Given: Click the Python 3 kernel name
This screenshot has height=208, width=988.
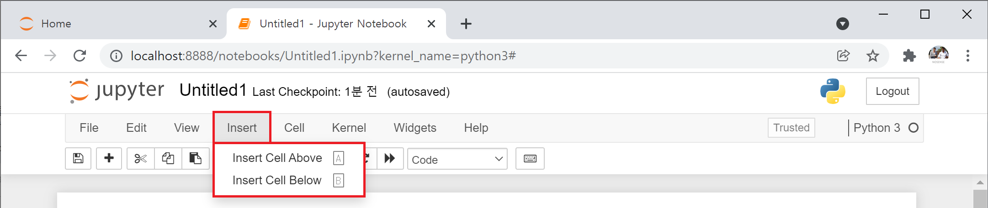Looking at the screenshot, I should point(877,128).
